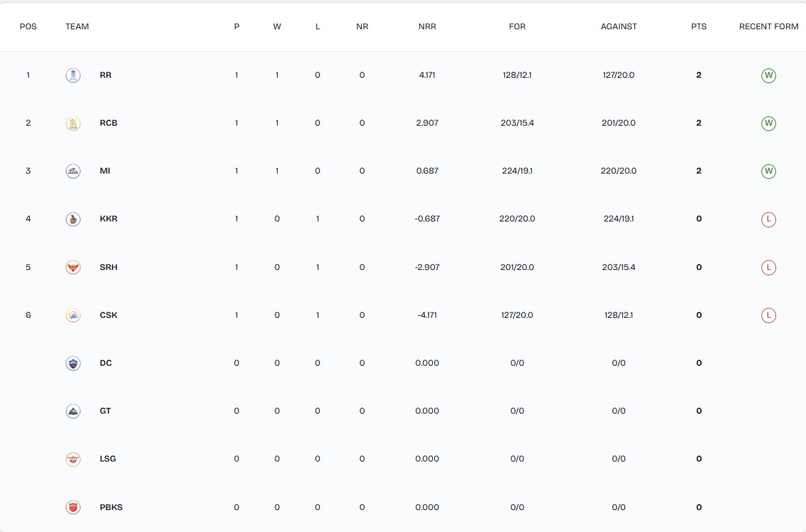
Task: Click the PBKS team logo icon
Action: [73, 507]
